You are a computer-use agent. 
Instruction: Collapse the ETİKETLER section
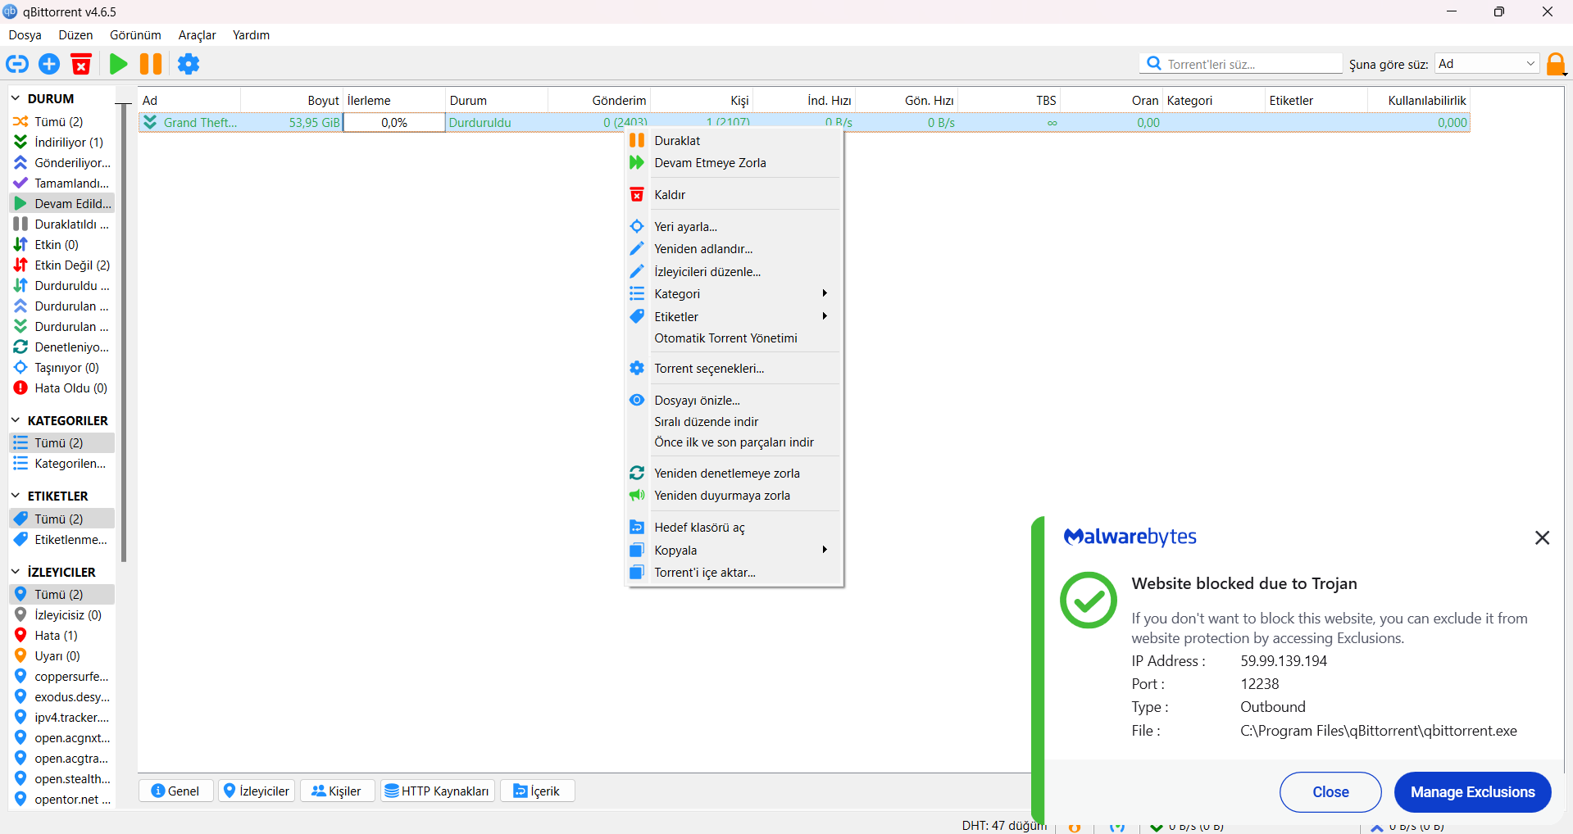(16, 496)
